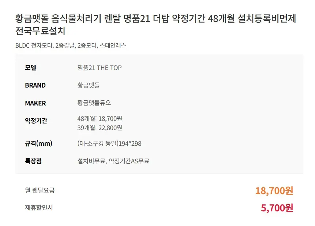Click the 약정기간AS무료 feature text
The width and height of the screenshot is (315, 226).
point(129,161)
